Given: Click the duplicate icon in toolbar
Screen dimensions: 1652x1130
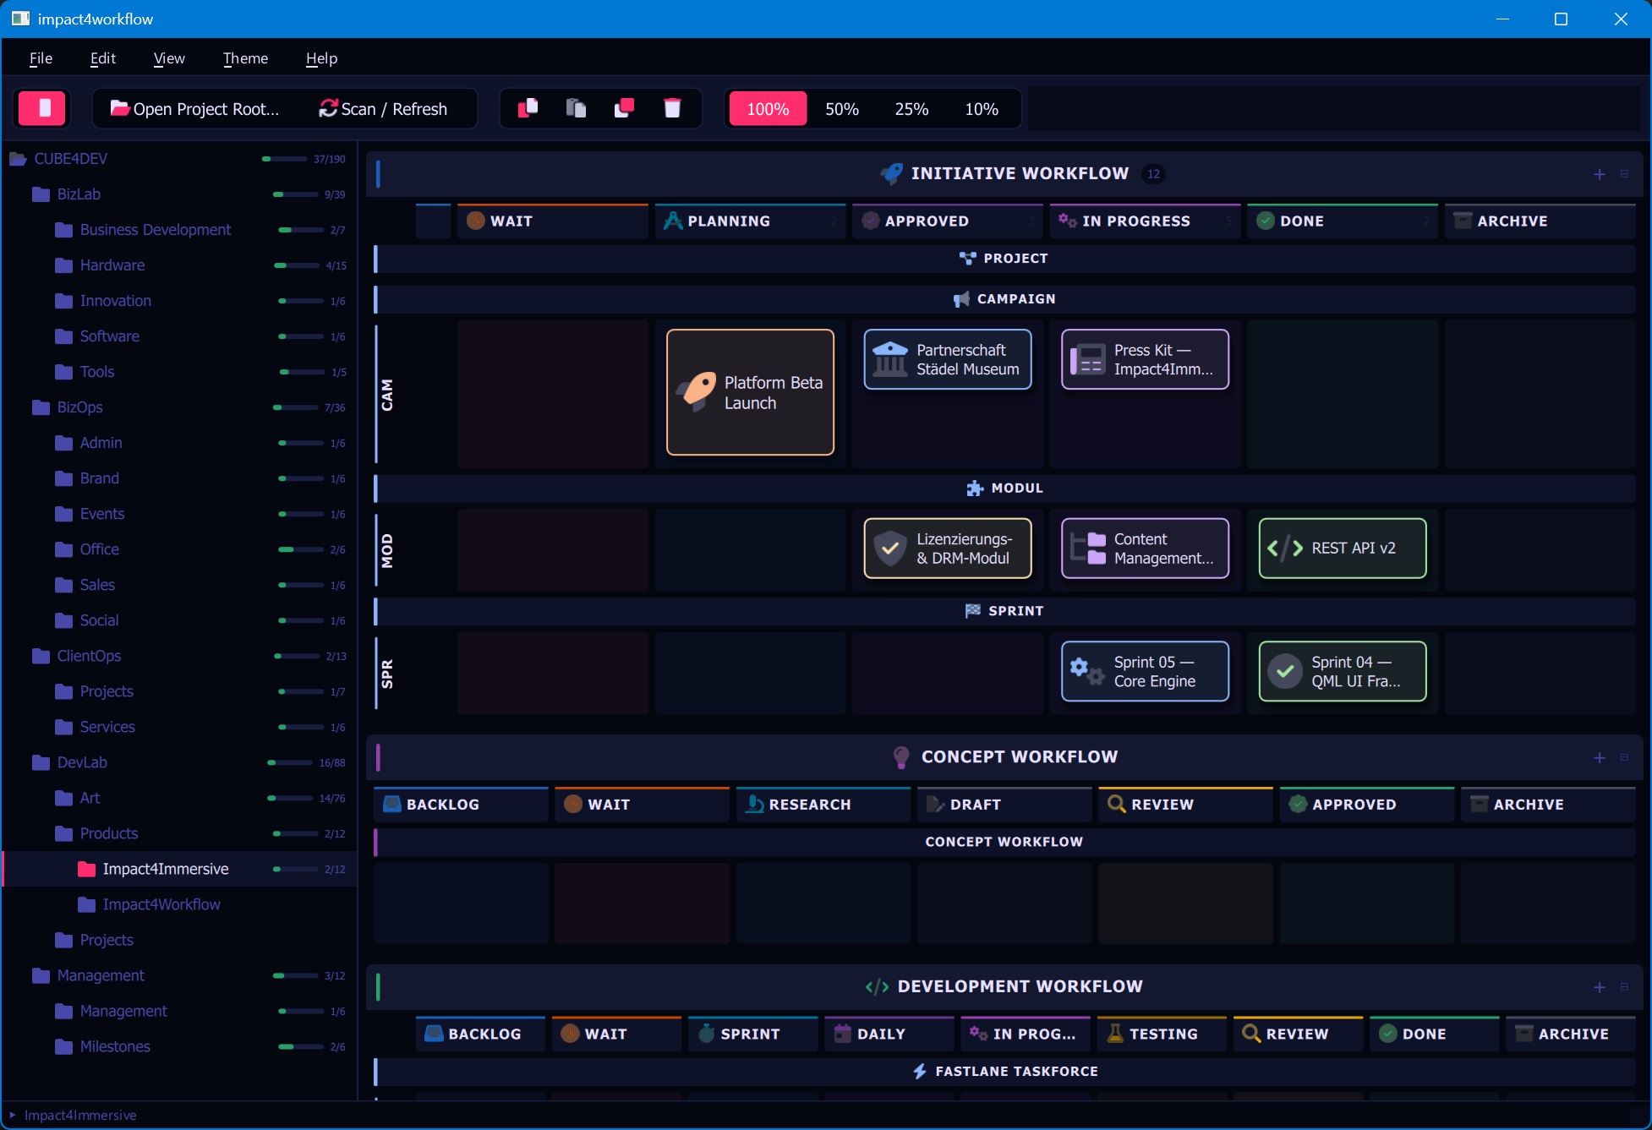Looking at the screenshot, I should (624, 108).
